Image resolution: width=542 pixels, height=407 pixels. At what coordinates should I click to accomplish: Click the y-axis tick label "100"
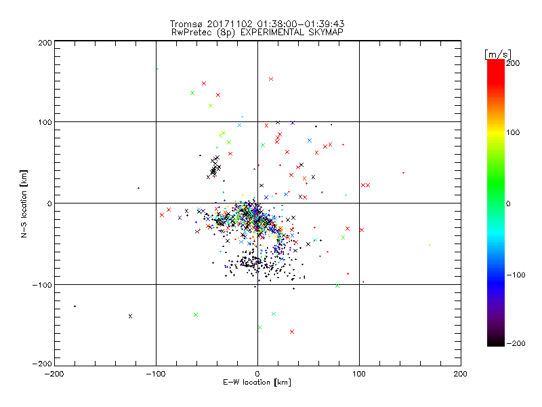[x=45, y=122]
